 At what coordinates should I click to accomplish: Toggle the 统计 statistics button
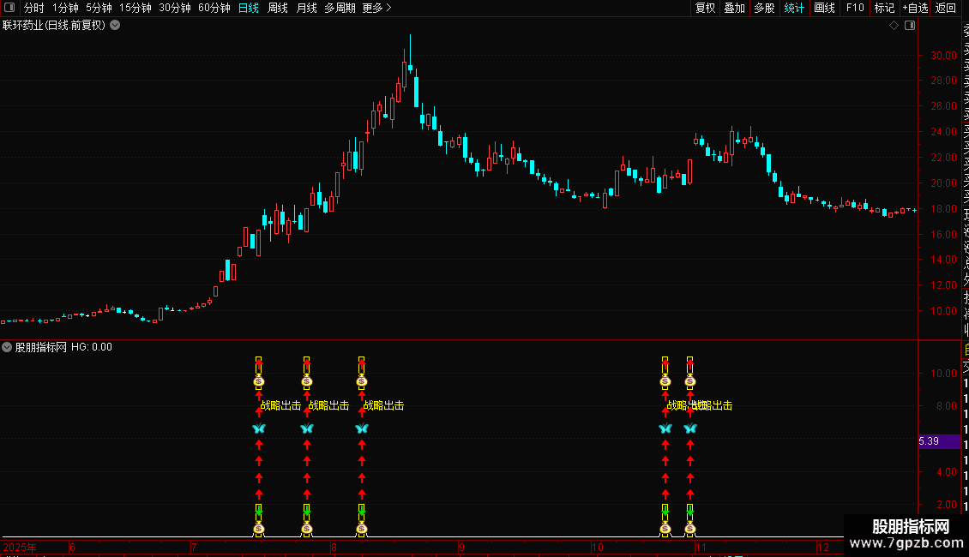[794, 8]
